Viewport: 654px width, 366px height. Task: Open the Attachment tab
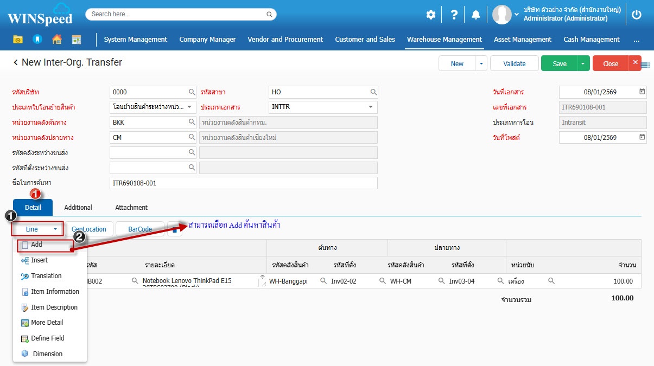click(x=131, y=207)
